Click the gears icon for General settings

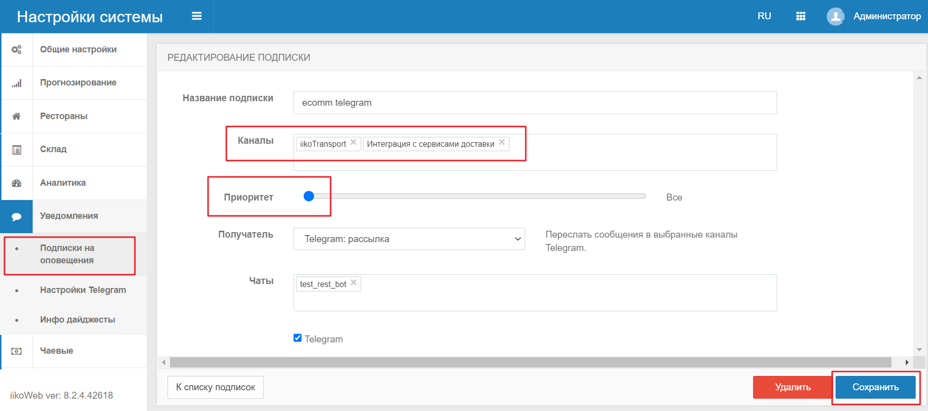point(16,49)
